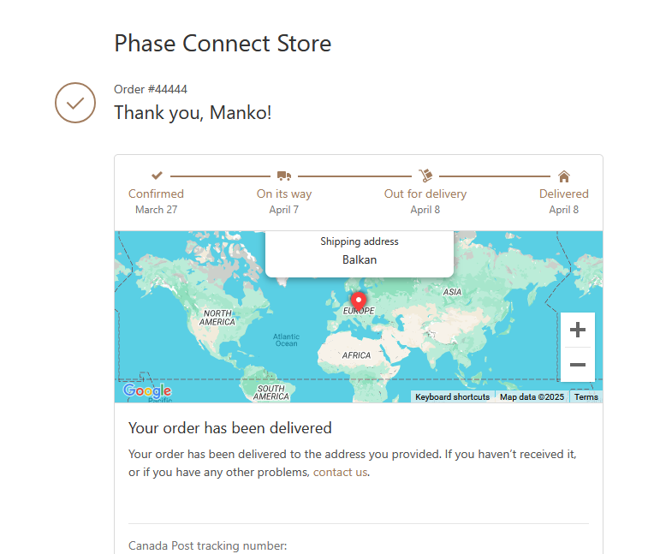
Task: Click North America label on the map
Action: pyautogui.click(x=217, y=318)
